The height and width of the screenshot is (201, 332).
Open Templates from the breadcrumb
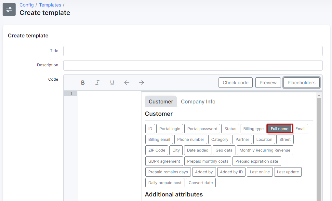[50, 5]
